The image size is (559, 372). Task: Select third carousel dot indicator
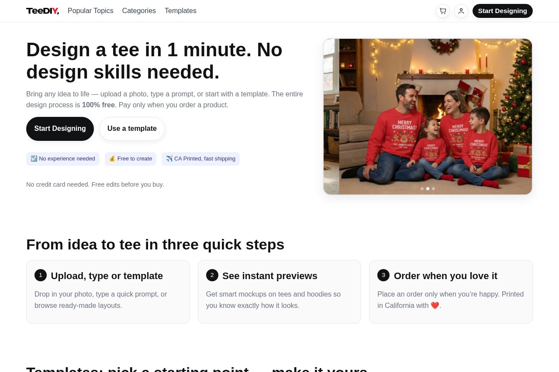click(434, 189)
